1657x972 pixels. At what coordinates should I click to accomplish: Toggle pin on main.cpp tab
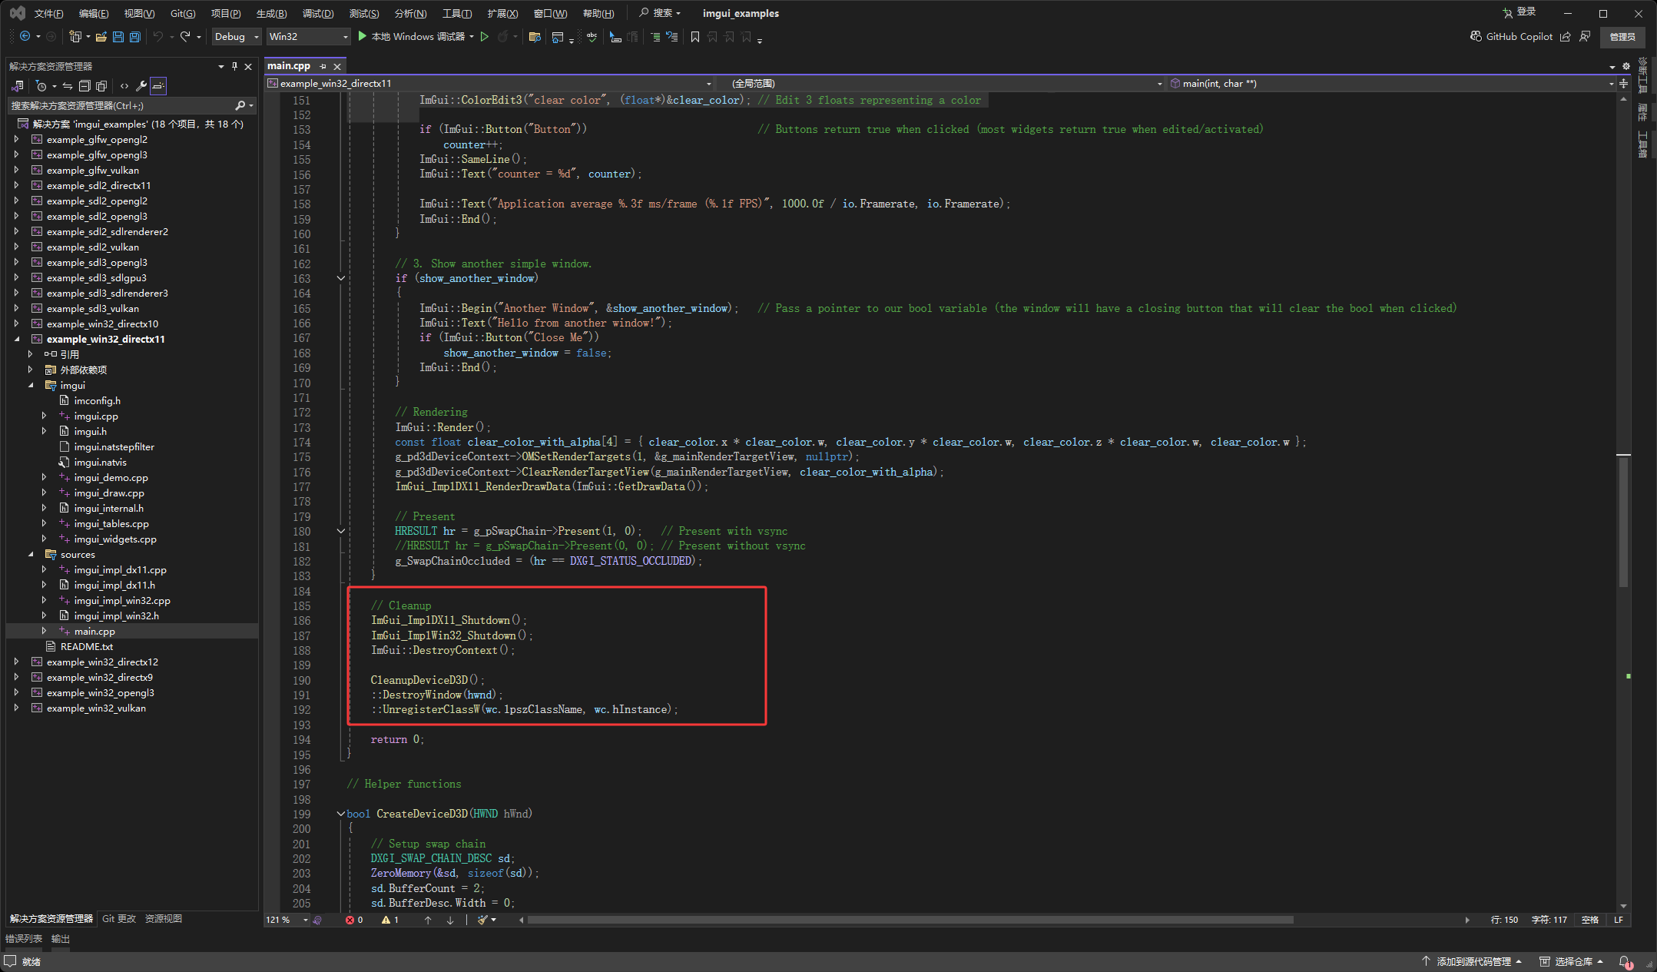(323, 66)
